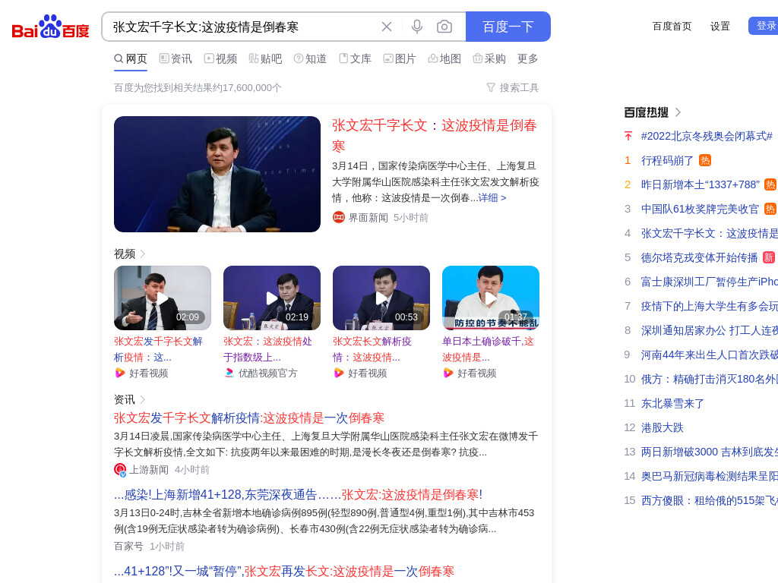Open hot search 深圳通知居家办公

coord(709,330)
